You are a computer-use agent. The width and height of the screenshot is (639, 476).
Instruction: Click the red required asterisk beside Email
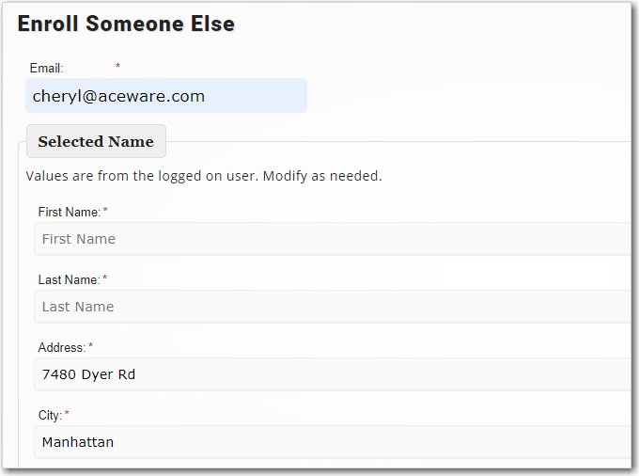pos(118,66)
